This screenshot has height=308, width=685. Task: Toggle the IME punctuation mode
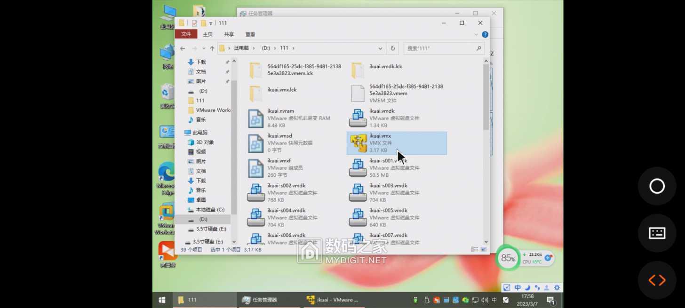coord(537,288)
